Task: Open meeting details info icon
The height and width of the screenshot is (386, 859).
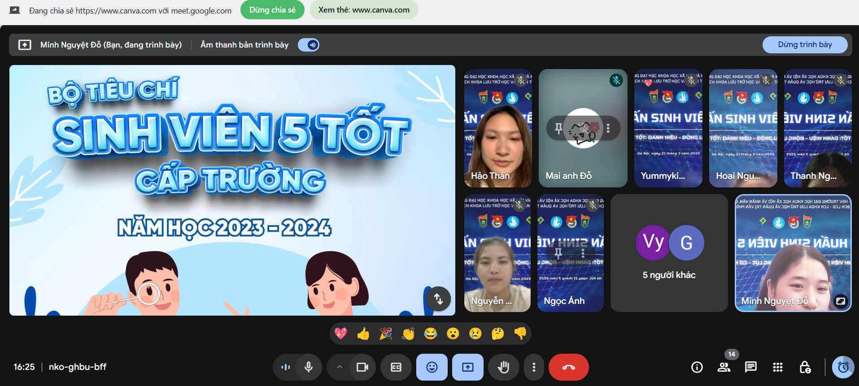Action: pyautogui.click(x=697, y=367)
